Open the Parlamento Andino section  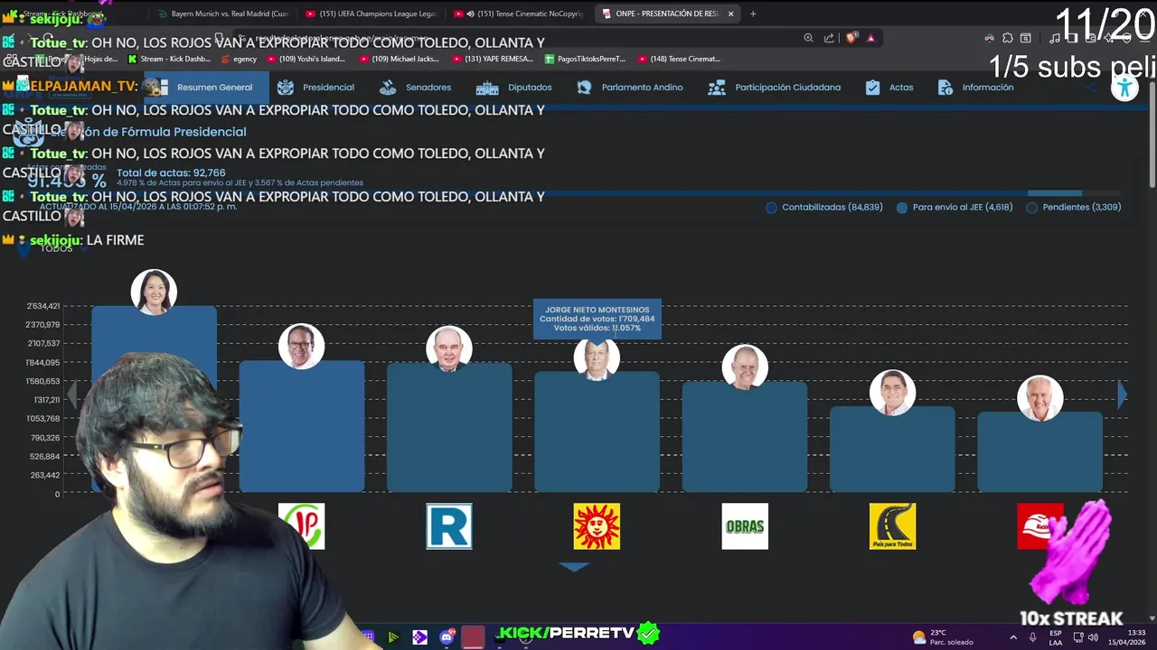click(x=629, y=88)
